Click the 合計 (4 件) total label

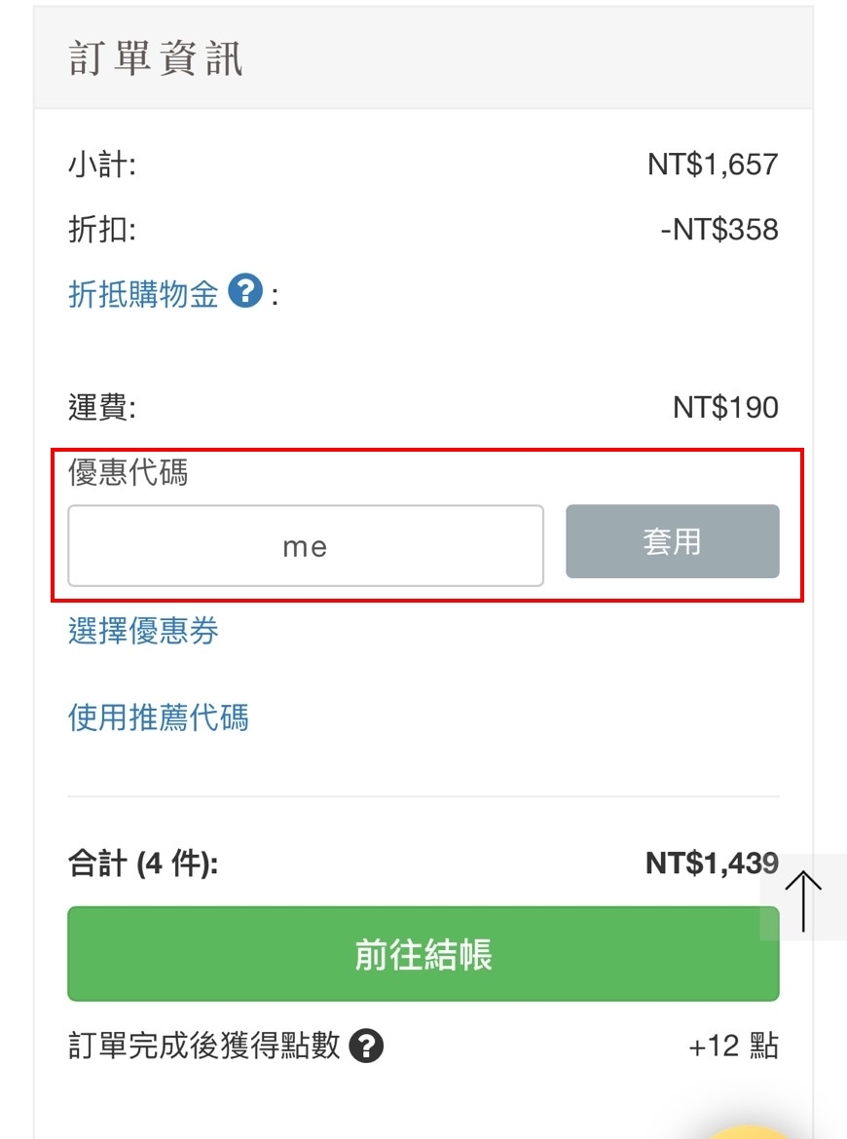[142, 863]
